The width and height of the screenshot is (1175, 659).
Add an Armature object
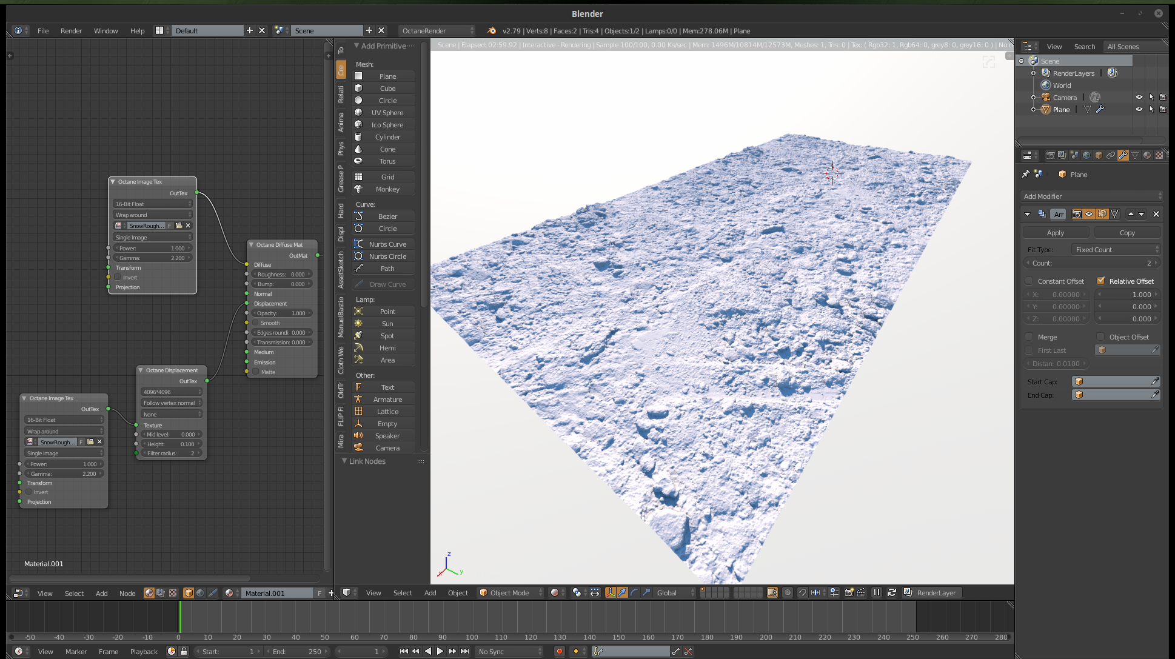387,400
